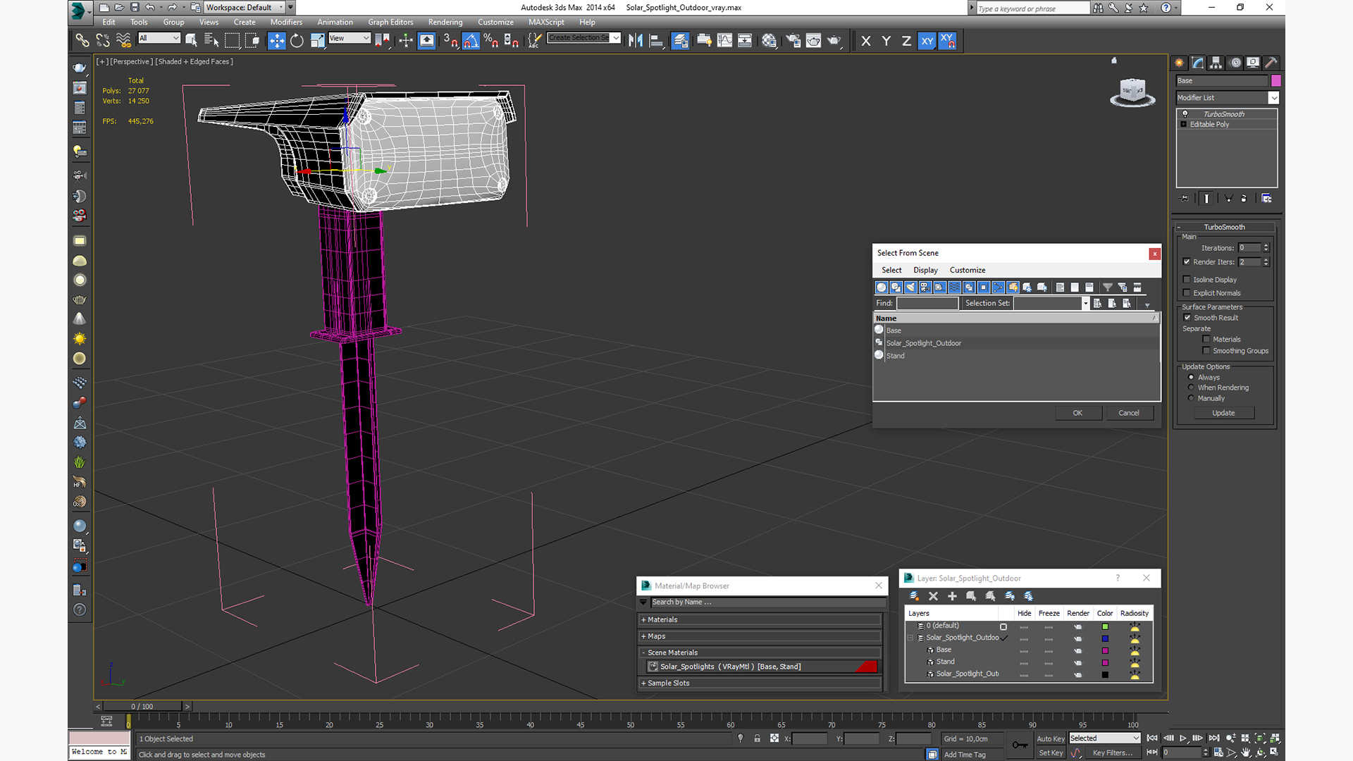The width and height of the screenshot is (1353, 761).
Task: Open the Workspace Default dropdown
Action: pyautogui.click(x=245, y=7)
